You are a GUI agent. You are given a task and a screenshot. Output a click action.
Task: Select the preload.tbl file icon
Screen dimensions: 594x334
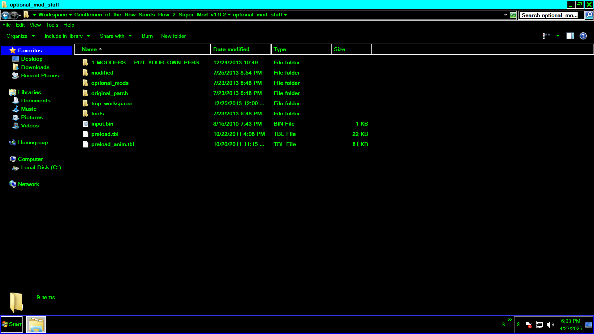point(86,134)
